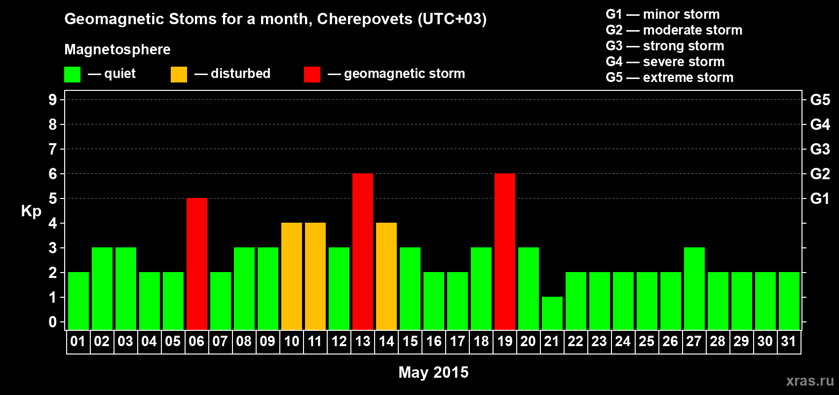Click Kp value 3 on left axis

(53, 248)
